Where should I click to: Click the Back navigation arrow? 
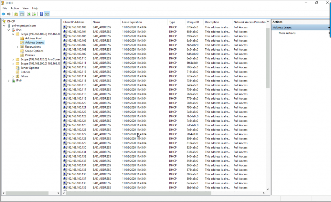click(4, 14)
